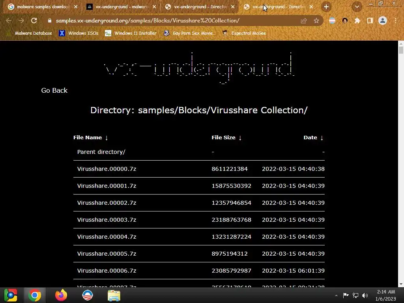This screenshot has height=303, width=404.
Task: Open Start menu on taskbar
Action: [x=11, y=295]
